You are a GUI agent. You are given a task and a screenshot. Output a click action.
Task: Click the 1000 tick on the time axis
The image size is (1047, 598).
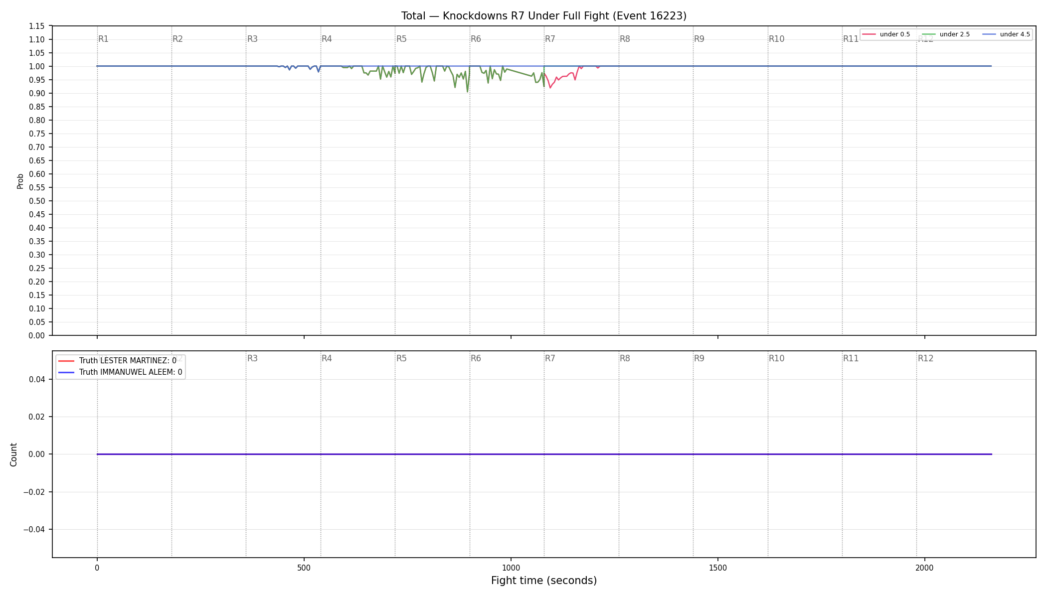point(511,568)
